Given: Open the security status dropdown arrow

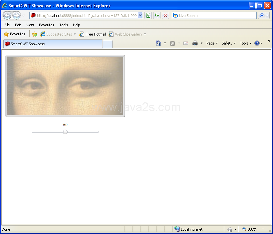Looking at the screenshot, I should 235,229.
